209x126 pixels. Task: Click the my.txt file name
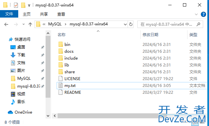click(x=70, y=86)
